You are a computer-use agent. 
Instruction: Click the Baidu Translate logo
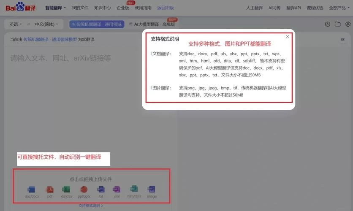pyautogui.click(x=21, y=7)
